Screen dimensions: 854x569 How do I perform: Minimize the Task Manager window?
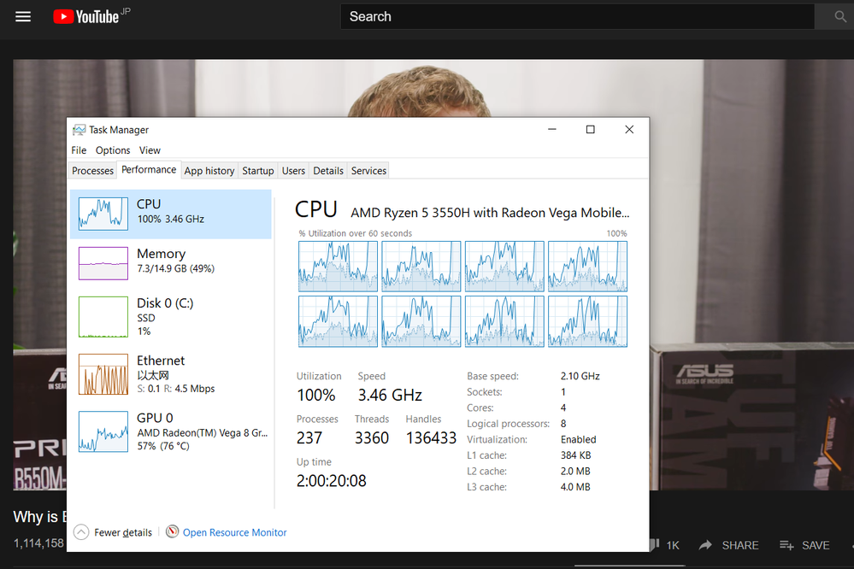[x=551, y=129]
